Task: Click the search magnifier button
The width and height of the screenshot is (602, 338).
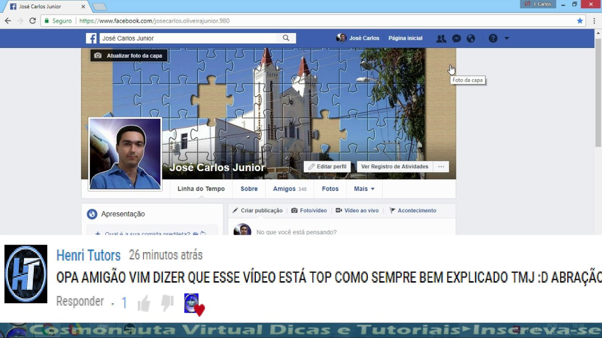Action: [286, 38]
